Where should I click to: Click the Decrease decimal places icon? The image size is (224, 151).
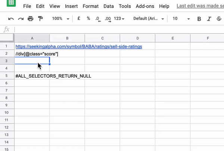[98, 19]
